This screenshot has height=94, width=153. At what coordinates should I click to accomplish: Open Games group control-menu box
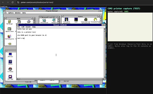pos(62,16)
